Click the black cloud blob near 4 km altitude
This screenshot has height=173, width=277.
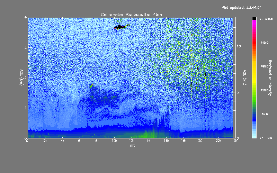[119, 27]
